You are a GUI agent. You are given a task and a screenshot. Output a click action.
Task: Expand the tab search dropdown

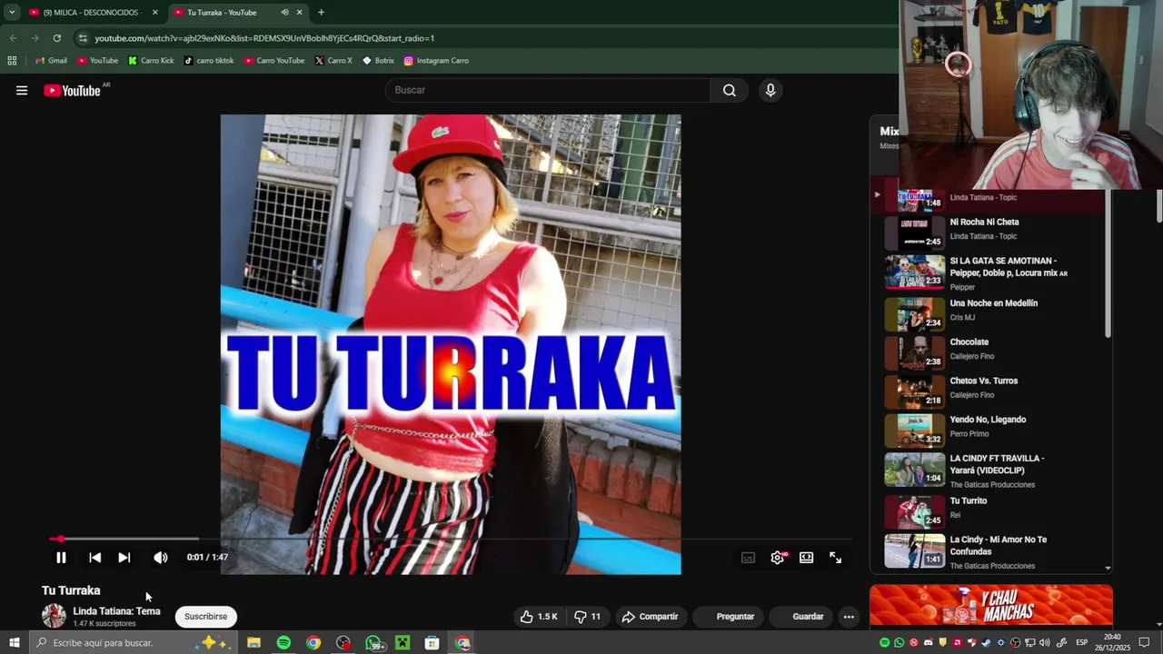coord(11,13)
